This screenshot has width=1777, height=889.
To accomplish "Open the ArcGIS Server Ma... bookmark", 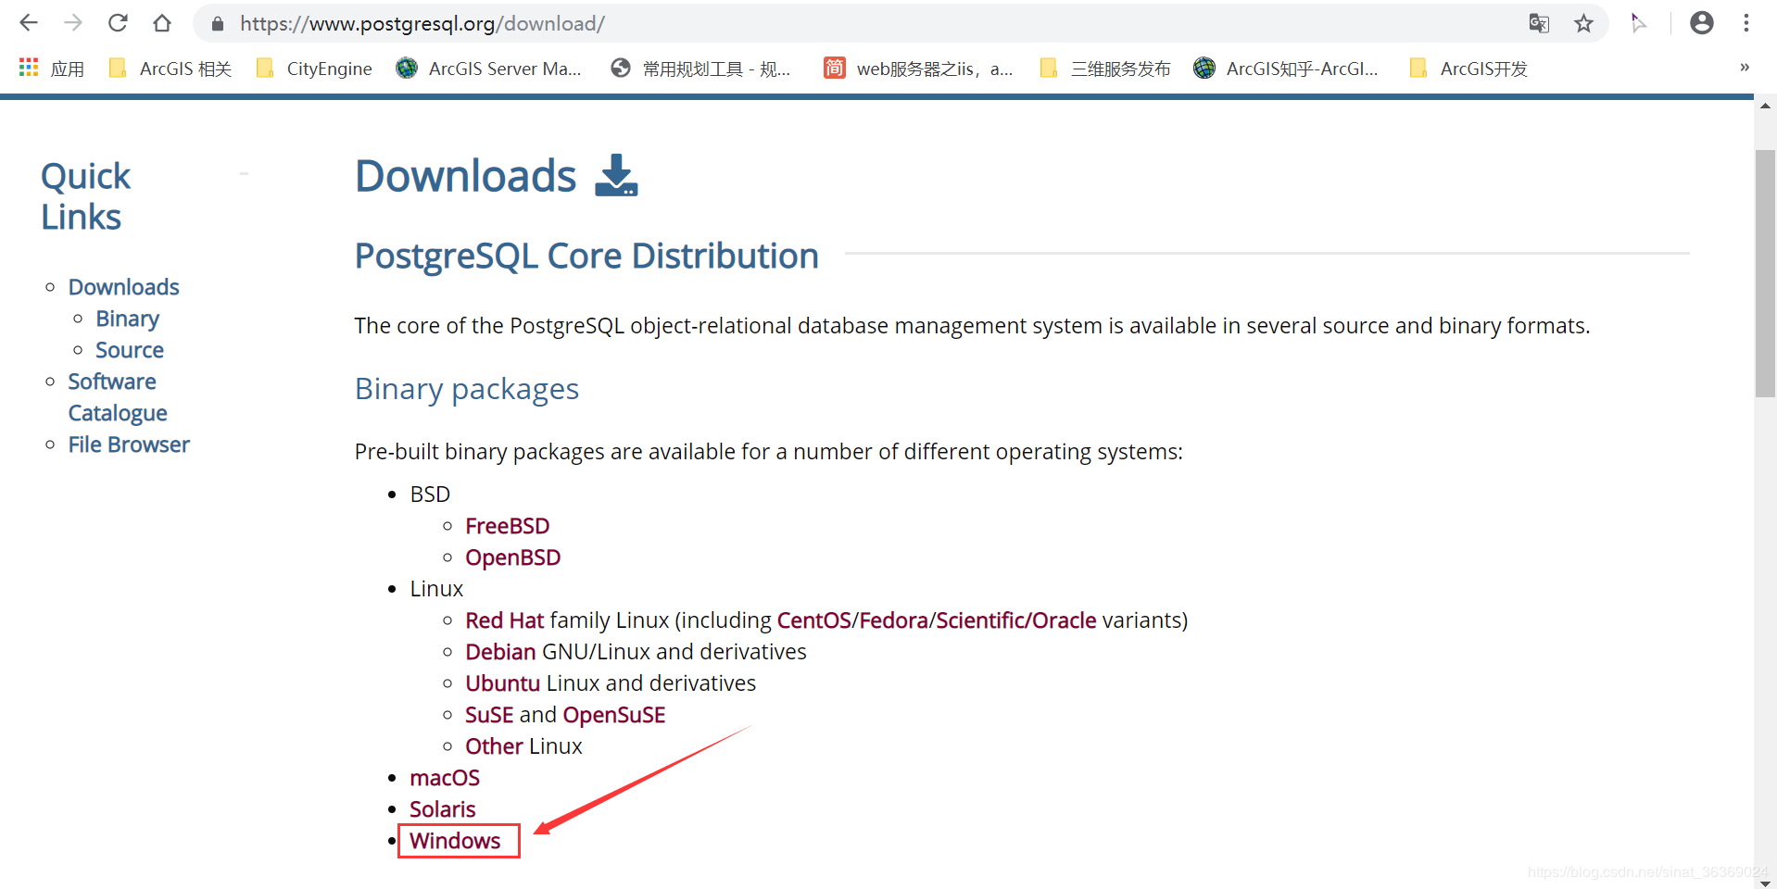I will pyautogui.click(x=489, y=69).
